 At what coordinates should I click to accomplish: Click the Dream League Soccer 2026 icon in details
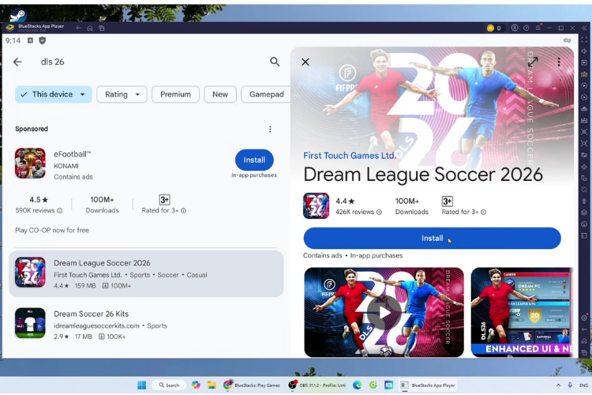[316, 206]
